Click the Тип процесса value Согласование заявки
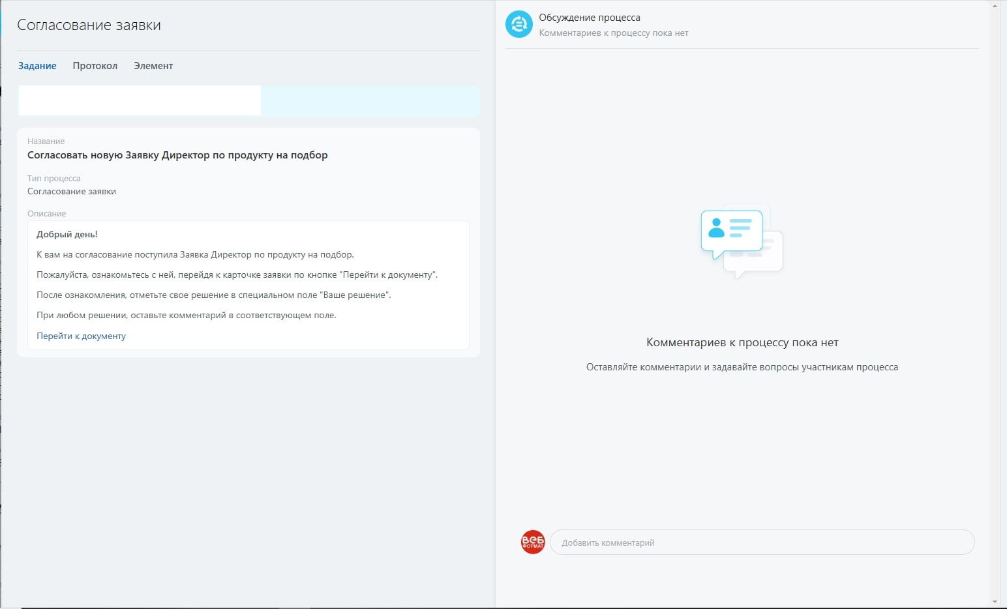Image resolution: width=1007 pixels, height=609 pixels. pos(72,192)
